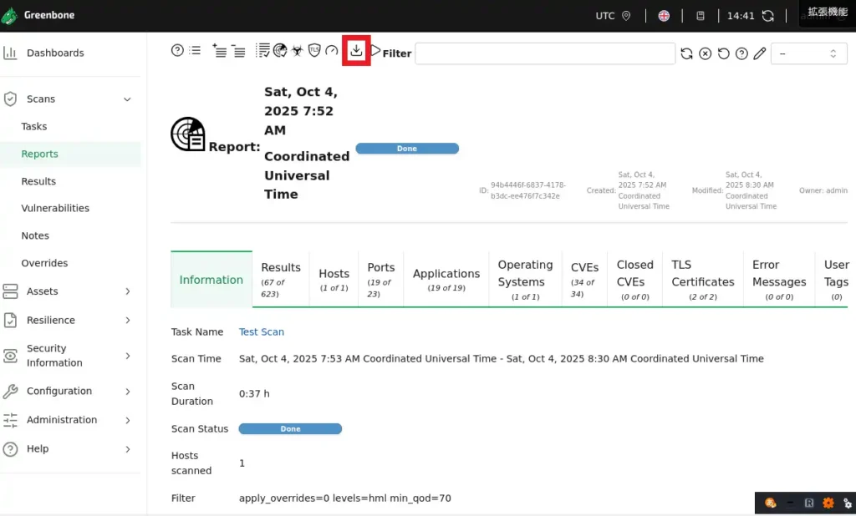
Task: Open the TLS Certificates tab
Action: click(x=702, y=279)
